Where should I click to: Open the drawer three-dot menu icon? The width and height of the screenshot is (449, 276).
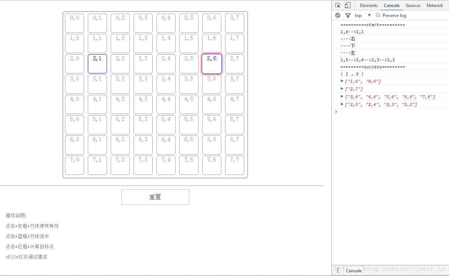click(x=338, y=270)
